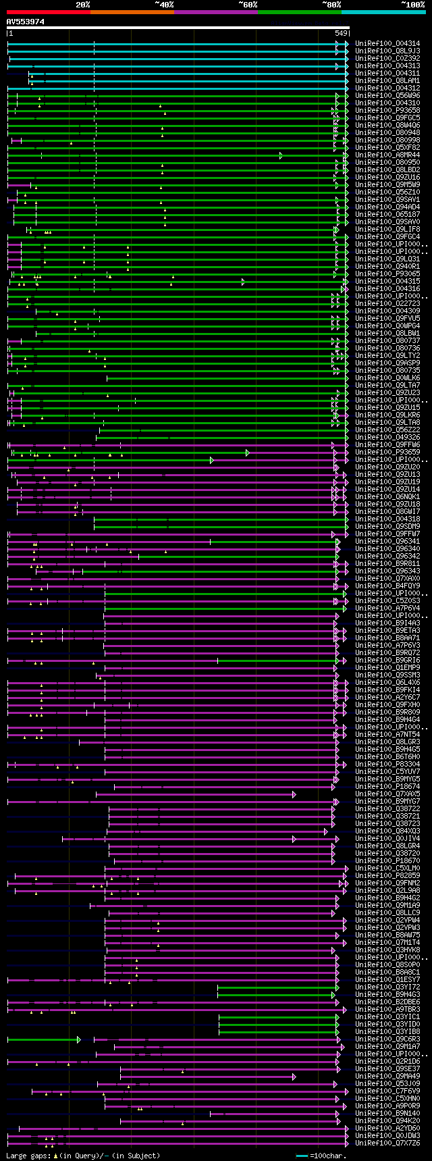
Task: Click the green ~80% identity legend segment
Action: pyautogui.click(x=300, y=12)
